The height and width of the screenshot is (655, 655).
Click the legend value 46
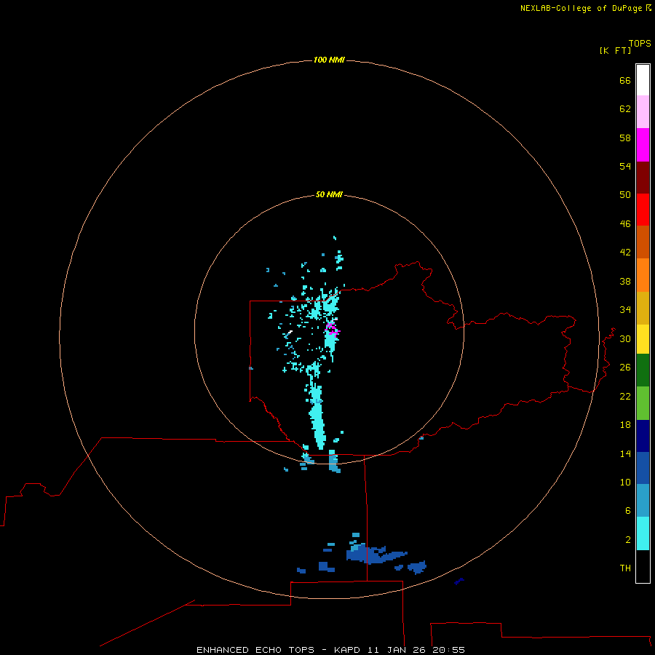point(625,224)
